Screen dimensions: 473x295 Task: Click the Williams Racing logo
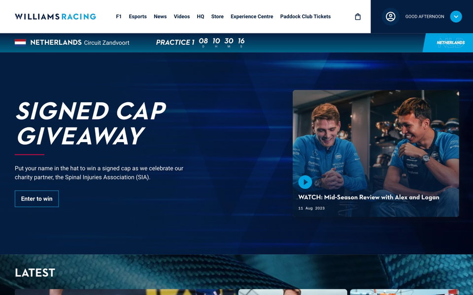[55, 17]
